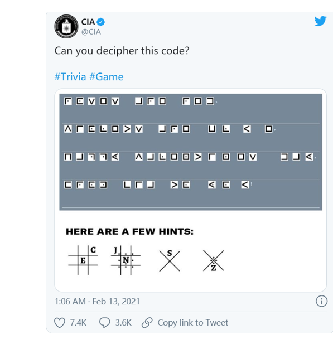Like the tweet with the heart icon
The image size is (333, 344).
tap(60, 323)
